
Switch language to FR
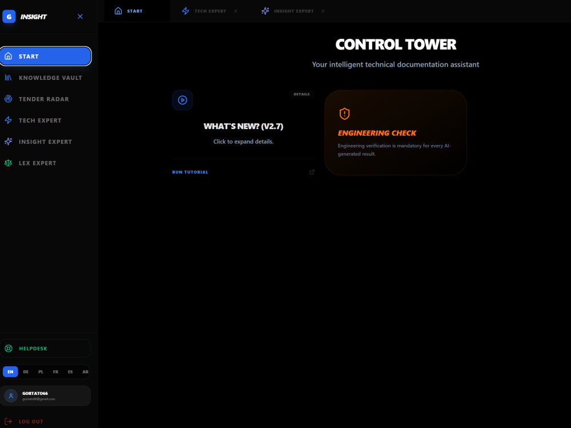point(55,372)
